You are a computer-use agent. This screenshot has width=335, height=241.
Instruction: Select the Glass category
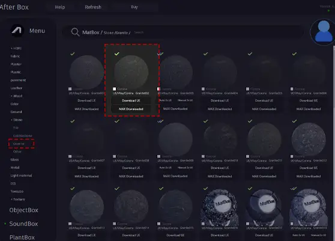[14, 159]
